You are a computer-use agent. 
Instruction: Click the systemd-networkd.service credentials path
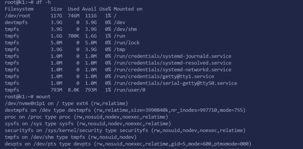pos(172,70)
